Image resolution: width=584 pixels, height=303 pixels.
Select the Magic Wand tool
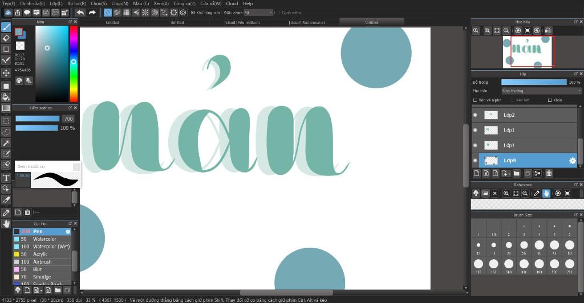coord(6,143)
